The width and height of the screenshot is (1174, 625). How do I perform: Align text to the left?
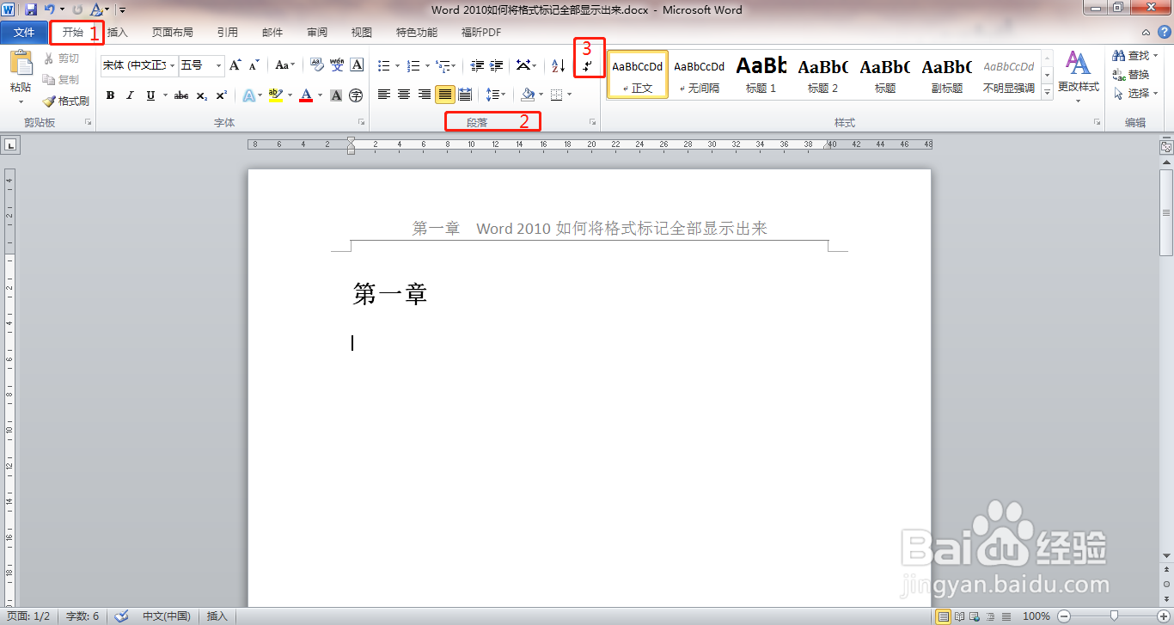tap(384, 95)
